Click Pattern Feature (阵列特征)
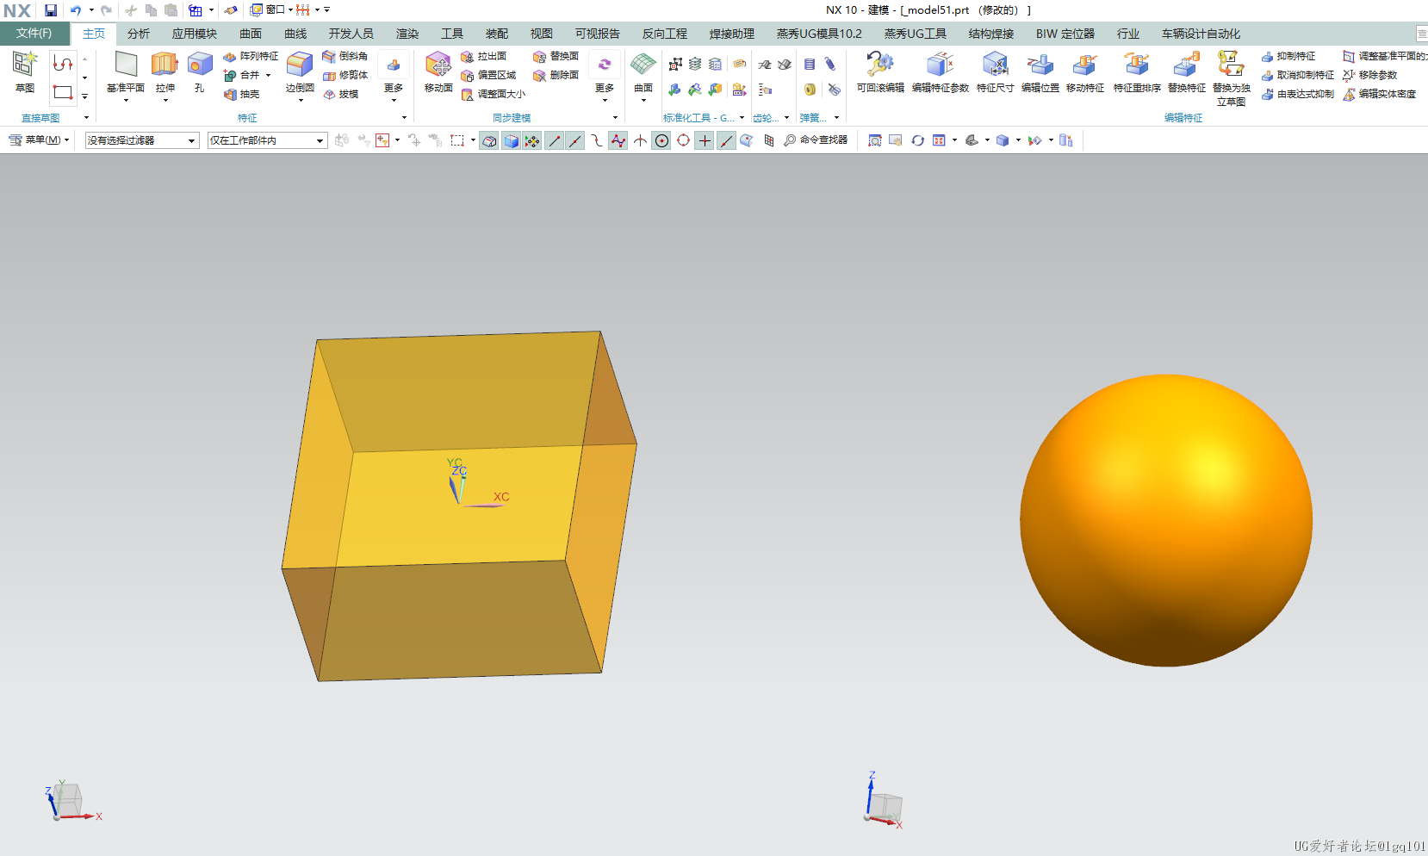 pyautogui.click(x=251, y=56)
